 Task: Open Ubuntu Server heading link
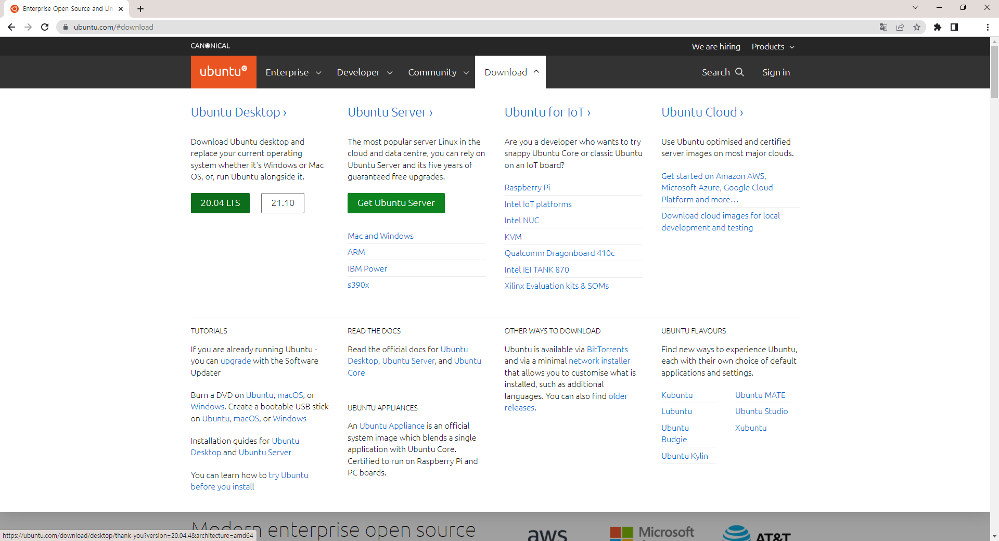point(390,112)
